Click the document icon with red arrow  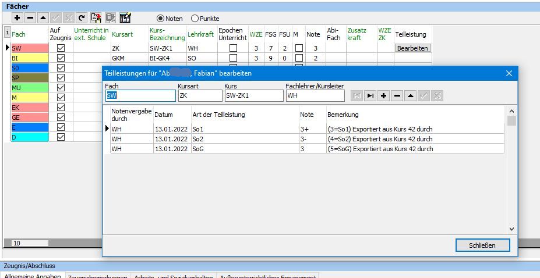click(x=96, y=18)
